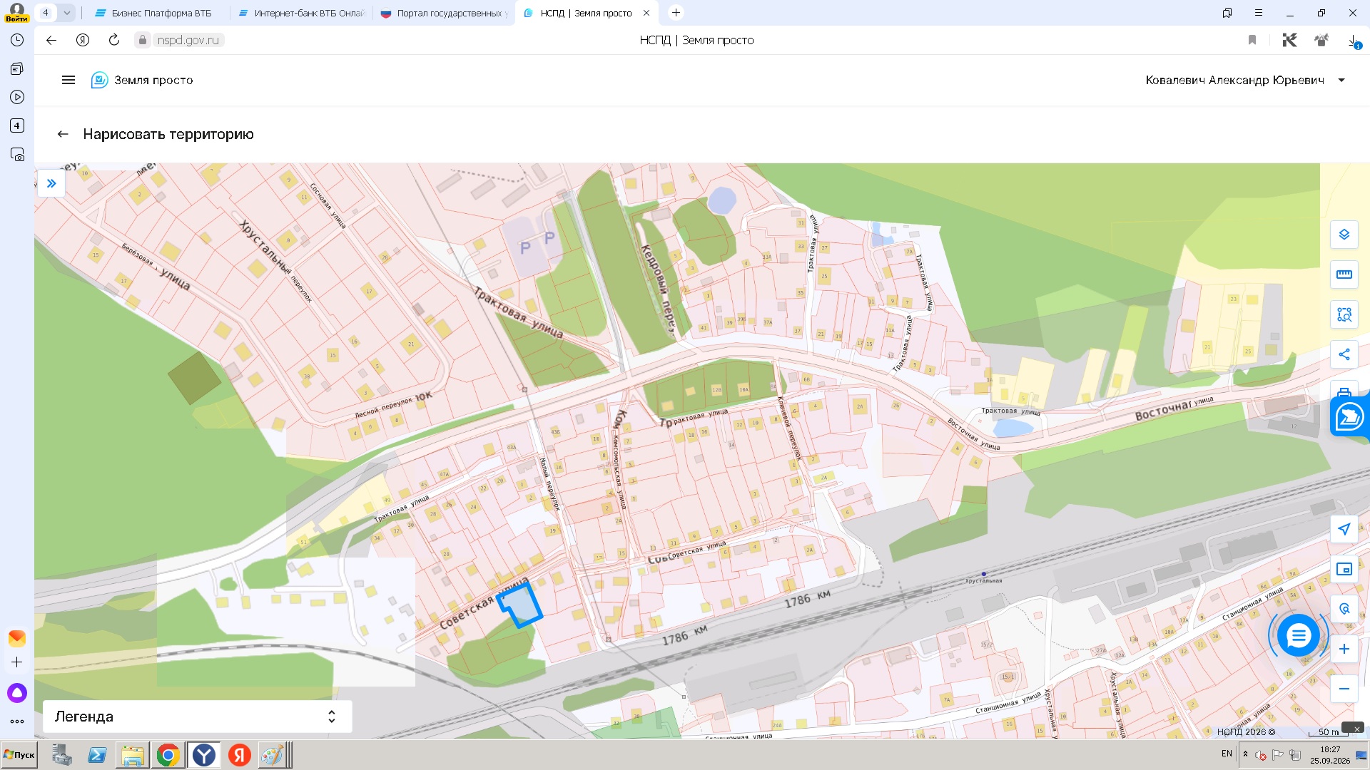Image resolution: width=1370 pixels, height=770 pixels.
Task: Zoom in the map with plus
Action: tap(1344, 649)
